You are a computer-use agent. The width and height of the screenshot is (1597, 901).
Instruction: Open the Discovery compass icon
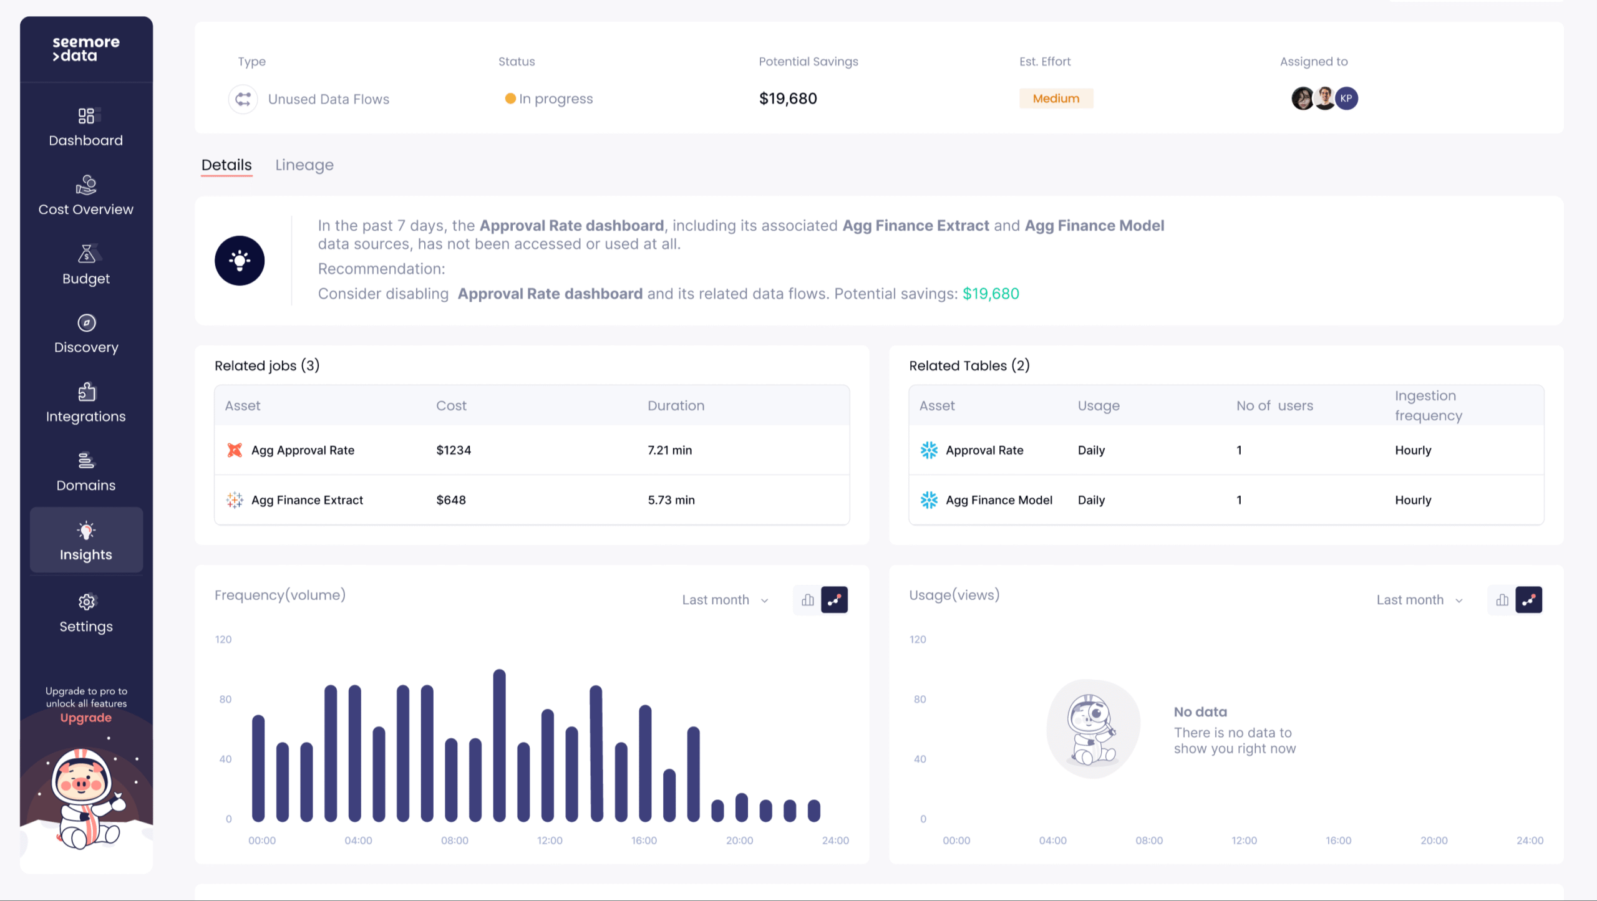(86, 323)
